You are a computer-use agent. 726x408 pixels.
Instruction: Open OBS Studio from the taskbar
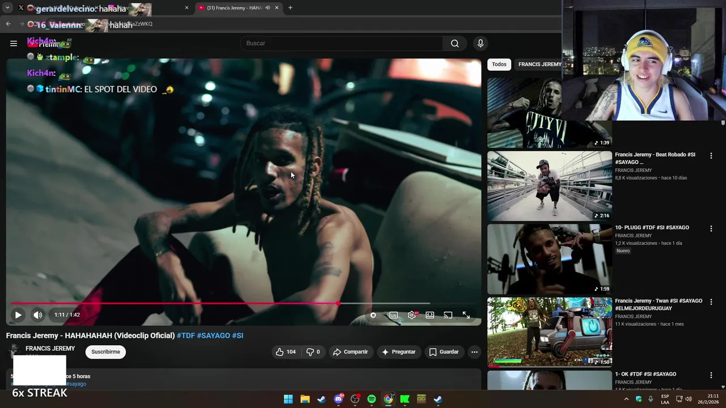tap(355, 399)
